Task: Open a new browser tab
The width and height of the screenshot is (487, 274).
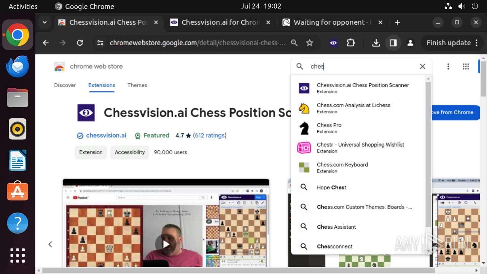Action: (397, 22)
